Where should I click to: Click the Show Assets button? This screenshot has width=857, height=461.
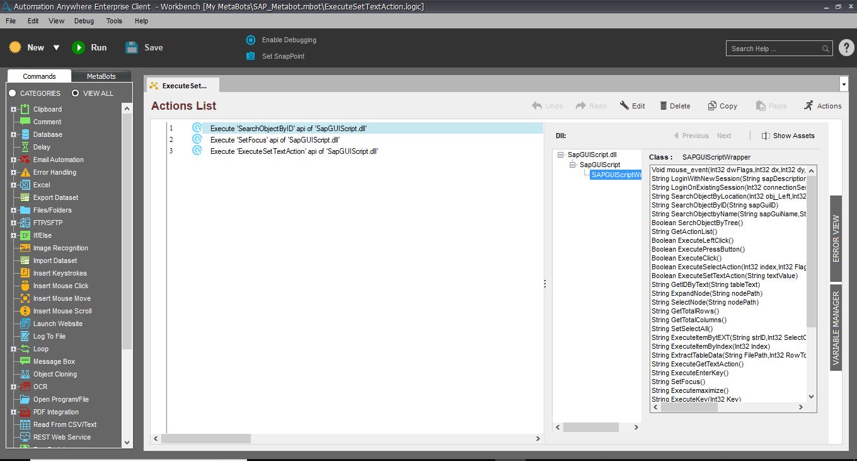click(788, 136)
